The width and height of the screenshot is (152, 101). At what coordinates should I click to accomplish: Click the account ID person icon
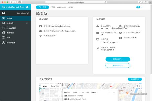tap(41, 26)
